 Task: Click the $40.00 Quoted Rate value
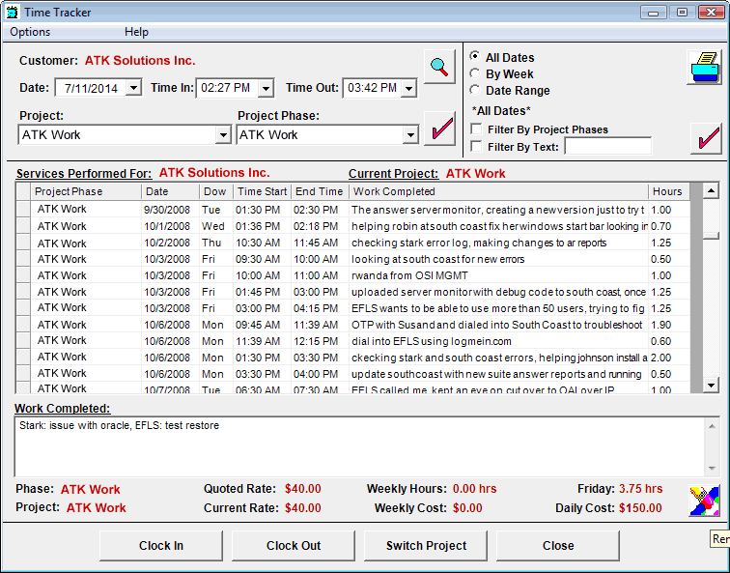click(x=303, y=489)
